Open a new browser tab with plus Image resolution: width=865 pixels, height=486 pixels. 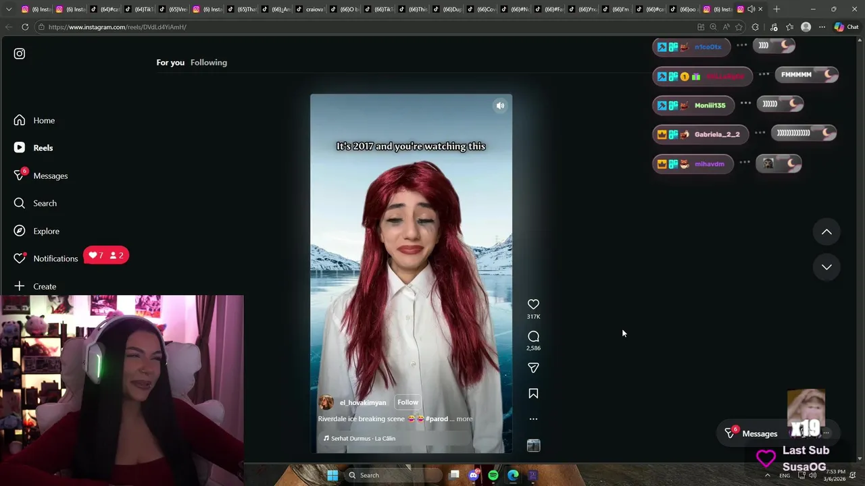tap(776, 9)
